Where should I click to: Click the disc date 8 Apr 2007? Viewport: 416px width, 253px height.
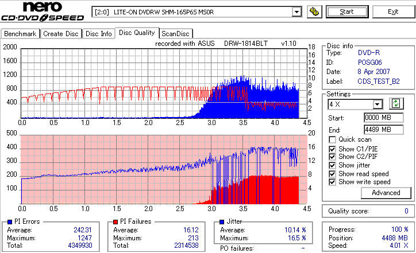[374, 72]
